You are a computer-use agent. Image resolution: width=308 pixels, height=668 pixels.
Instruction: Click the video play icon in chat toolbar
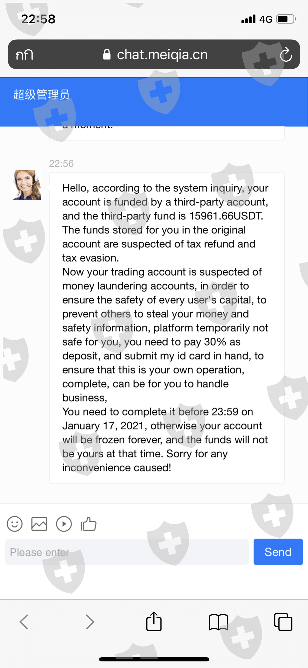pos(64,524)
